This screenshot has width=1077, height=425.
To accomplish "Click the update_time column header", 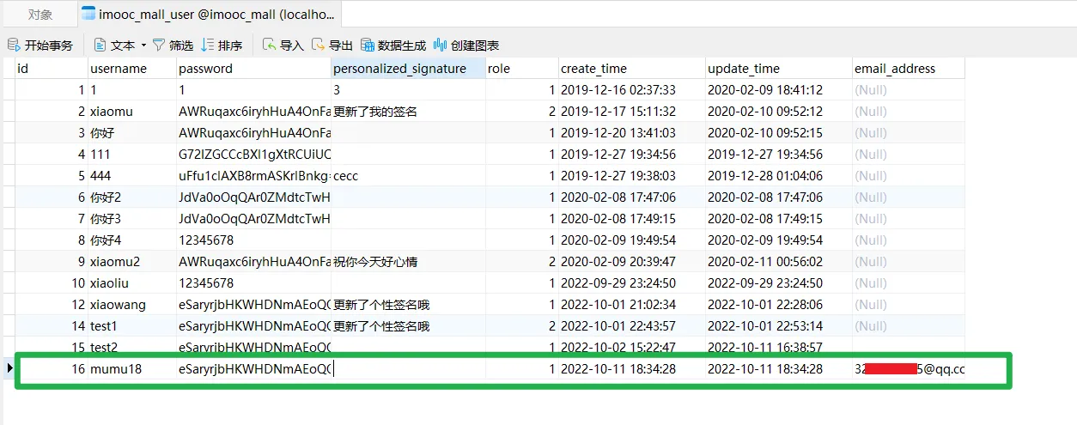I will (778, 69).
